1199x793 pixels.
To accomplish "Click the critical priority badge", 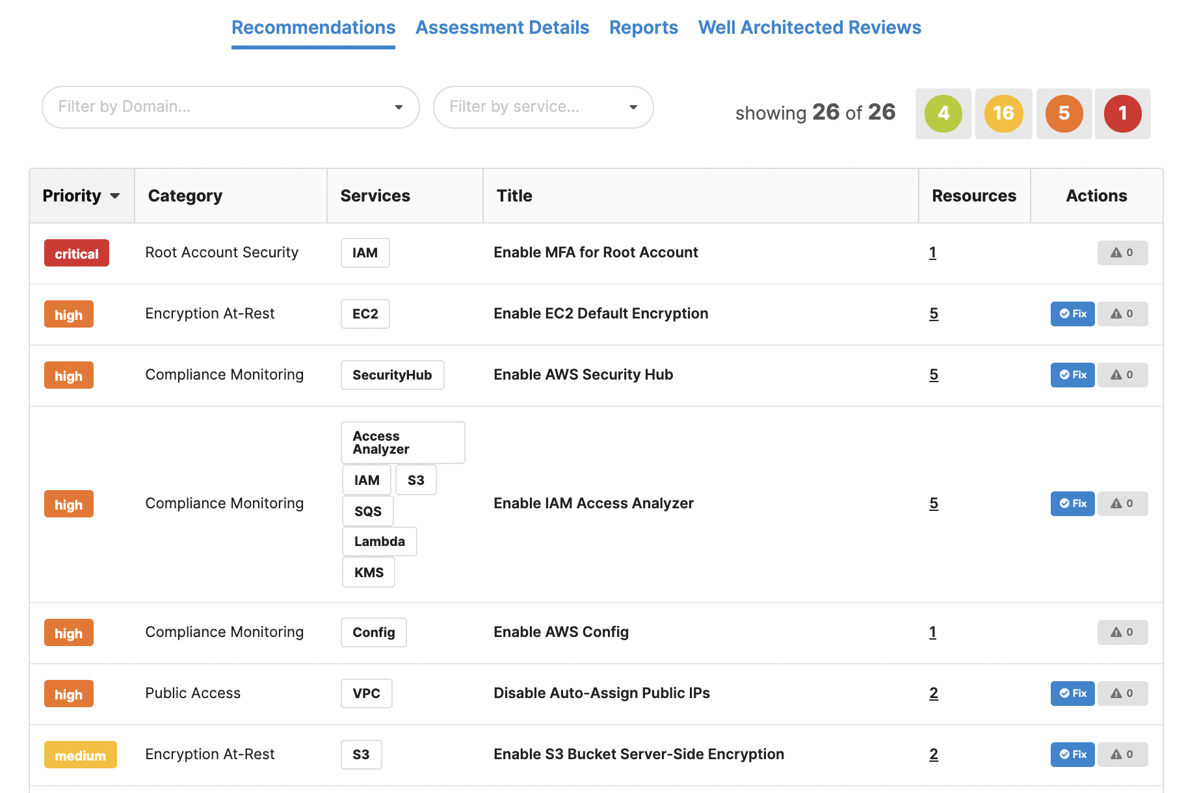I will (77, 253).
